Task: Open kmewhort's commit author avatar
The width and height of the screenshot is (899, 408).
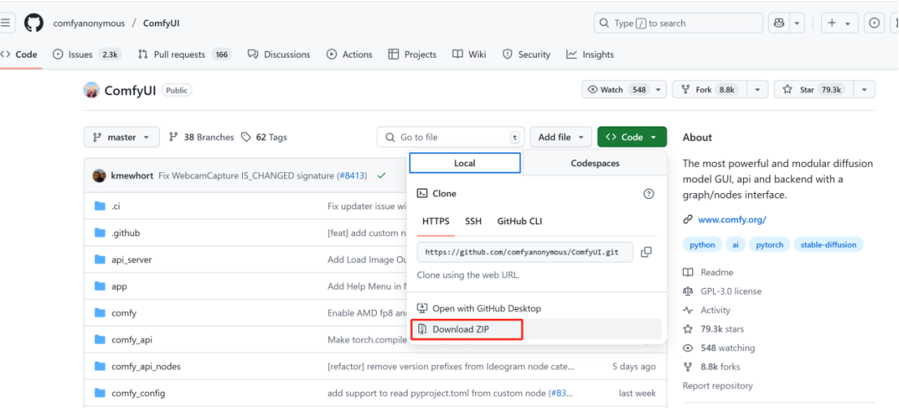Action: click(99, 175)
